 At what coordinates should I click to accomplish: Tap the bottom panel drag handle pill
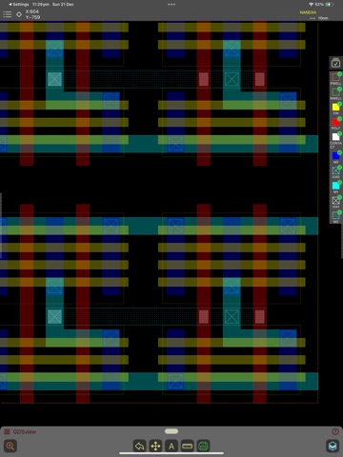(x=171, y=431)
